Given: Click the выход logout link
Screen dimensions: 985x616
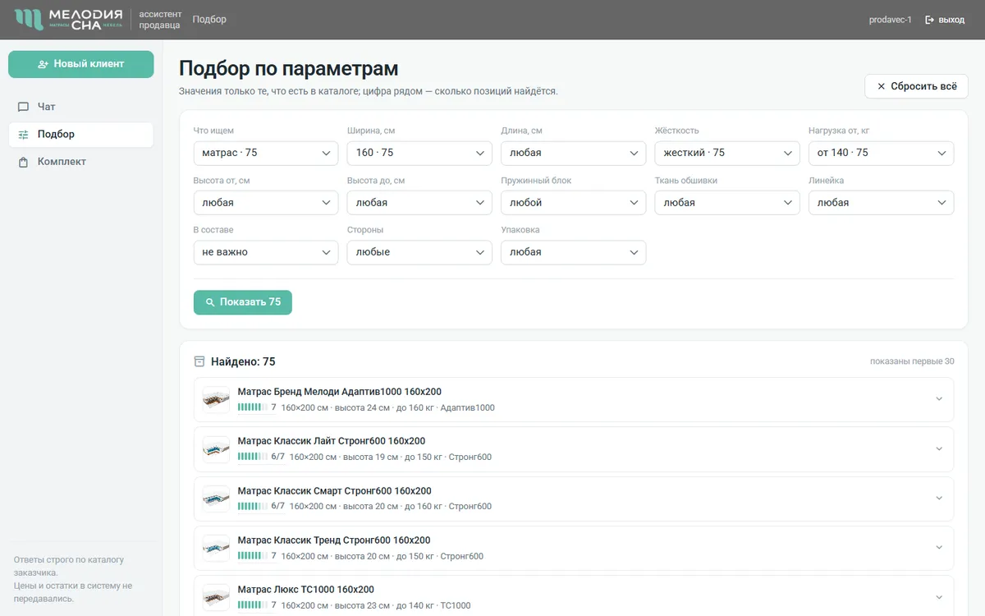Looking at the screenshot, I should (945, 20).
